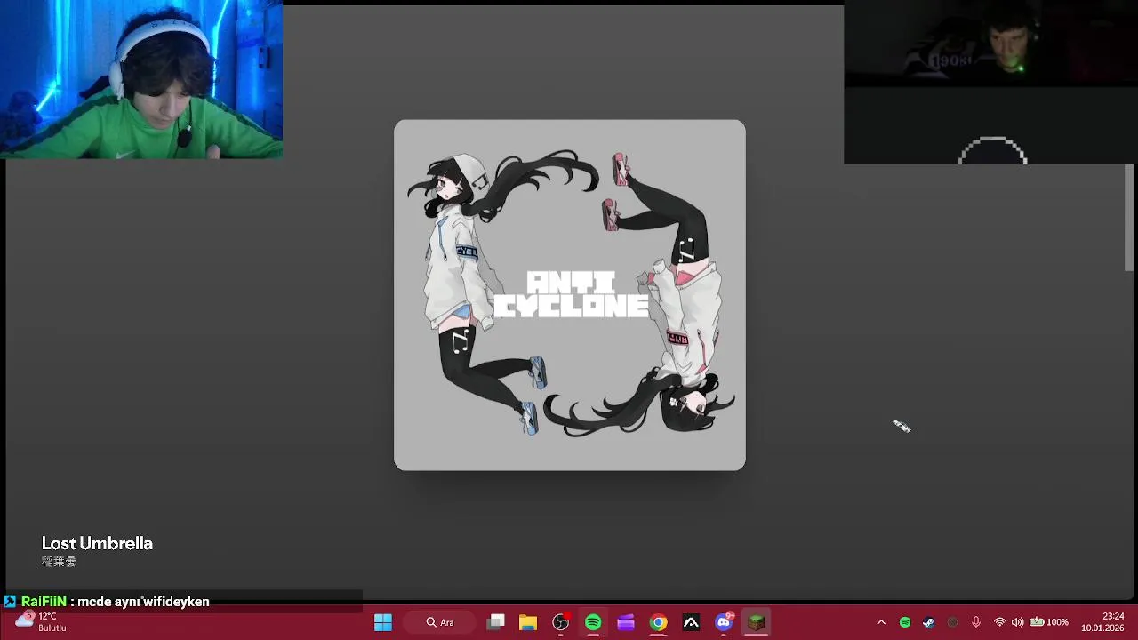Open weather widget showing 12°C Bulutlu
Viewport: 1138px width, 640px height.
(41, 622)
